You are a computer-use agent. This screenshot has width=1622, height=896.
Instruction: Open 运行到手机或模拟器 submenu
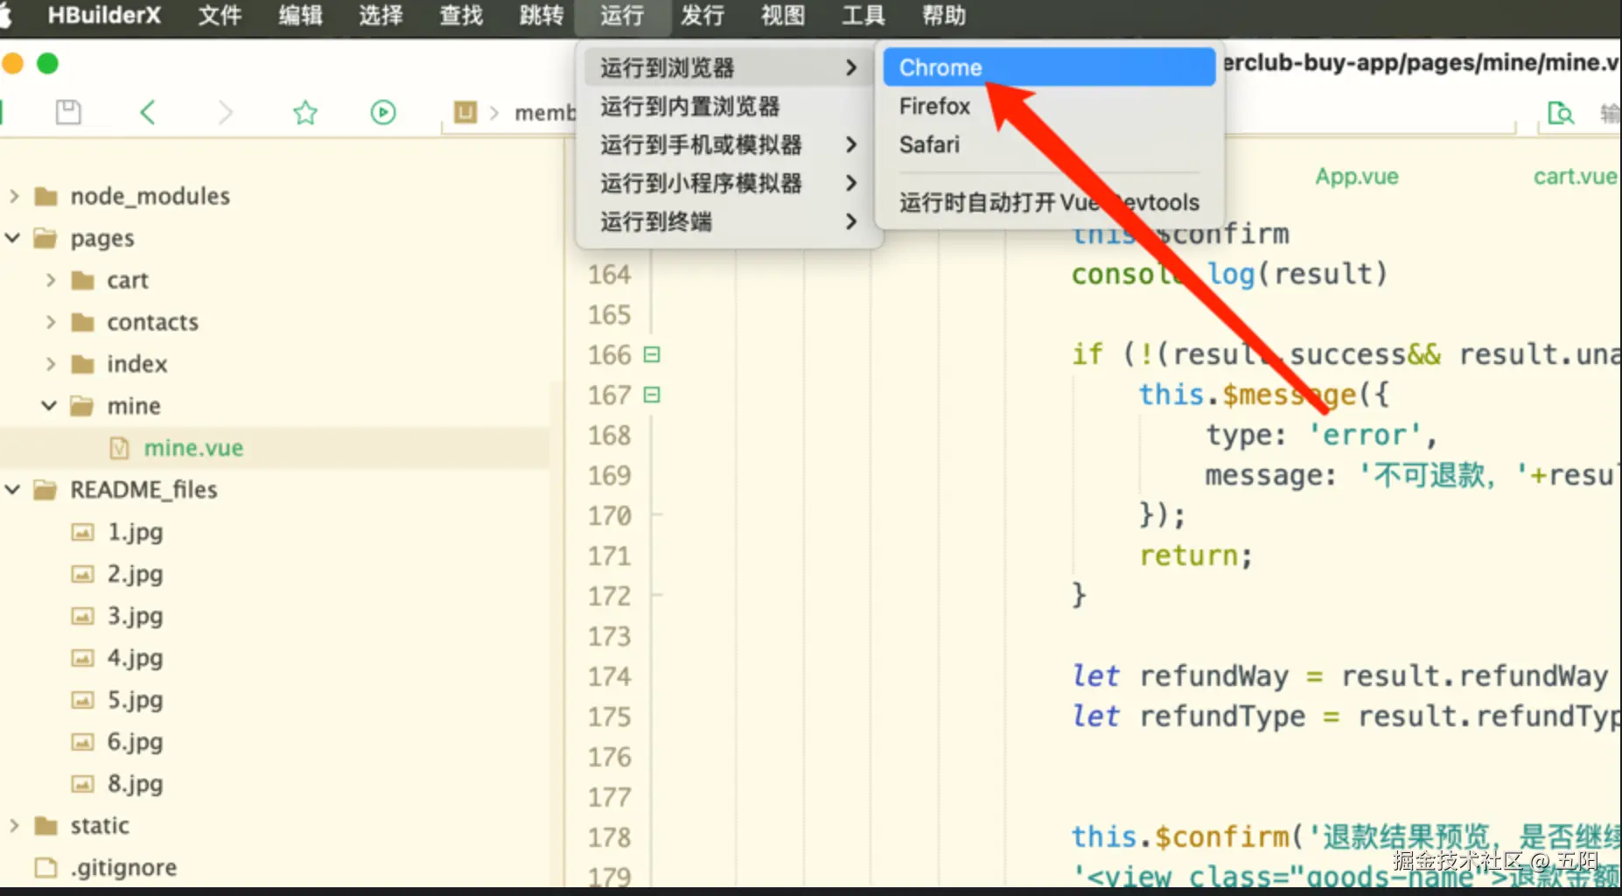coord(728,144)
